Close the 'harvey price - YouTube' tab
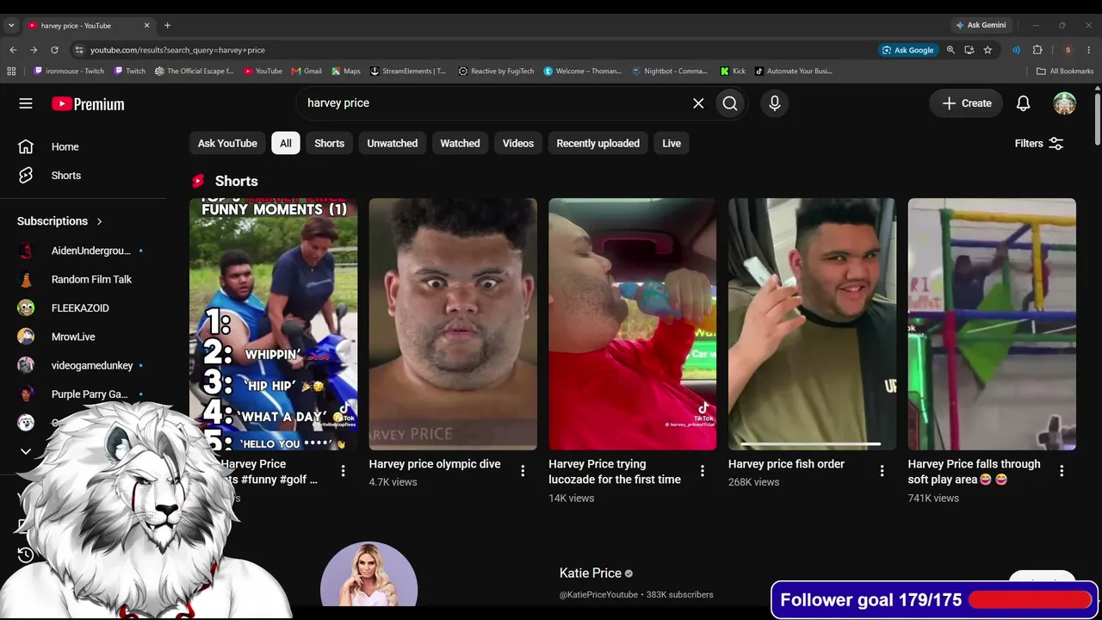Screen dimensions: 1102x620 pos(146,26)
